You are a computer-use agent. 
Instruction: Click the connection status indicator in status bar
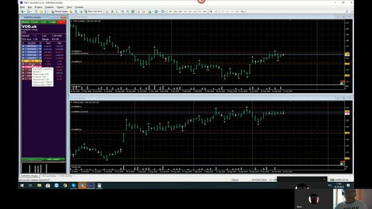[x=339, y=180]
